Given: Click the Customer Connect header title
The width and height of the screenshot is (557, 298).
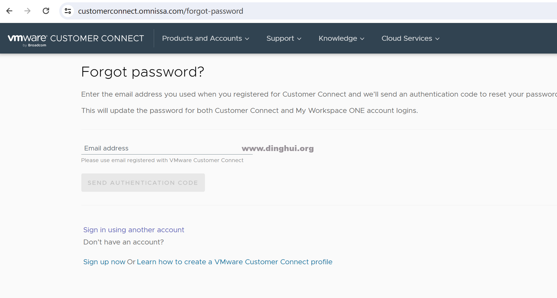Looking at the screenshot, I should pos(97,38).
